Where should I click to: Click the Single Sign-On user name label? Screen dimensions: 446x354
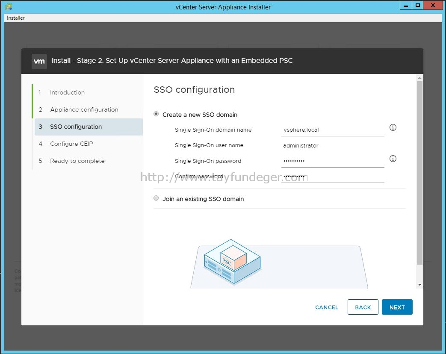[209, 145]
